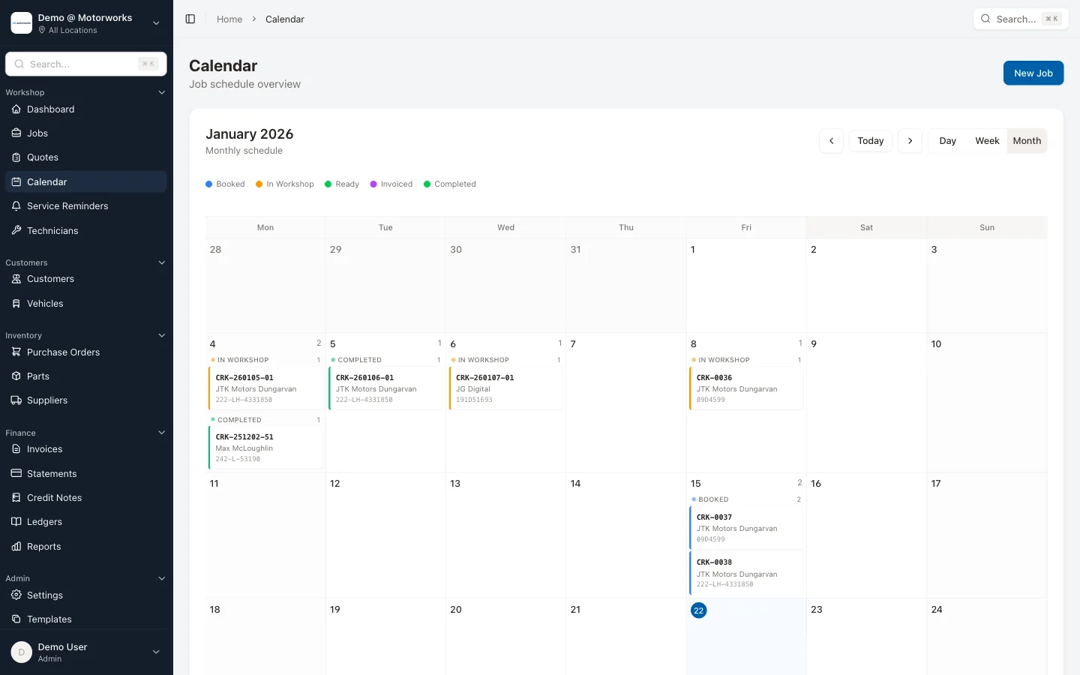
Task: Open the Demo User account menu
Action: click(86, 652)
